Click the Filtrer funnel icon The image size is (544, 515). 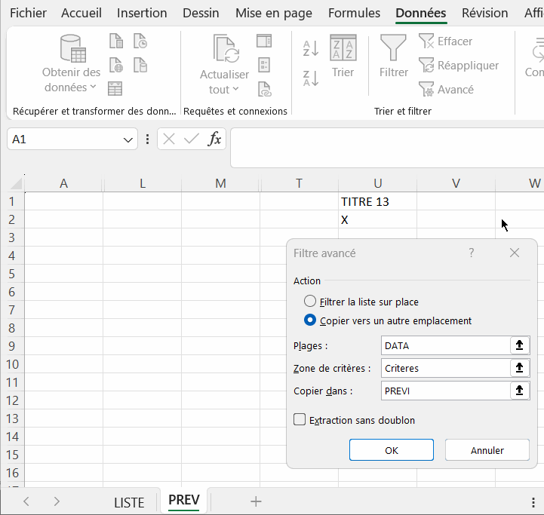click(393, 48)
